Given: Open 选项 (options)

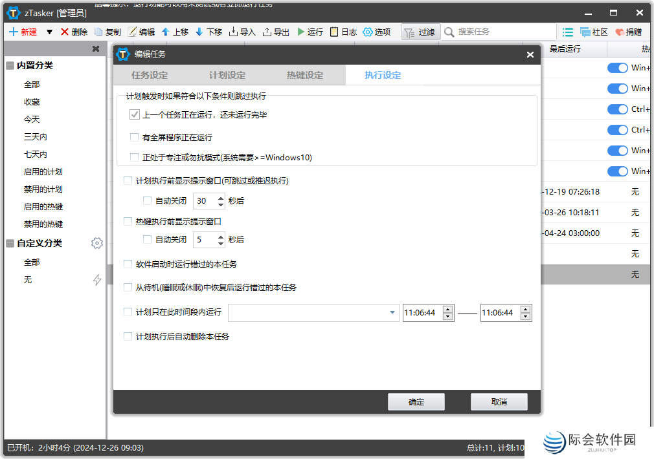Looking at the screenshot, I should pos(377,32).
